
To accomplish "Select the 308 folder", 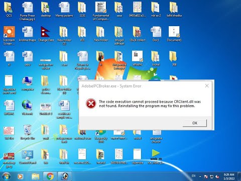I will pyautogui.click(x=174, y=58).
